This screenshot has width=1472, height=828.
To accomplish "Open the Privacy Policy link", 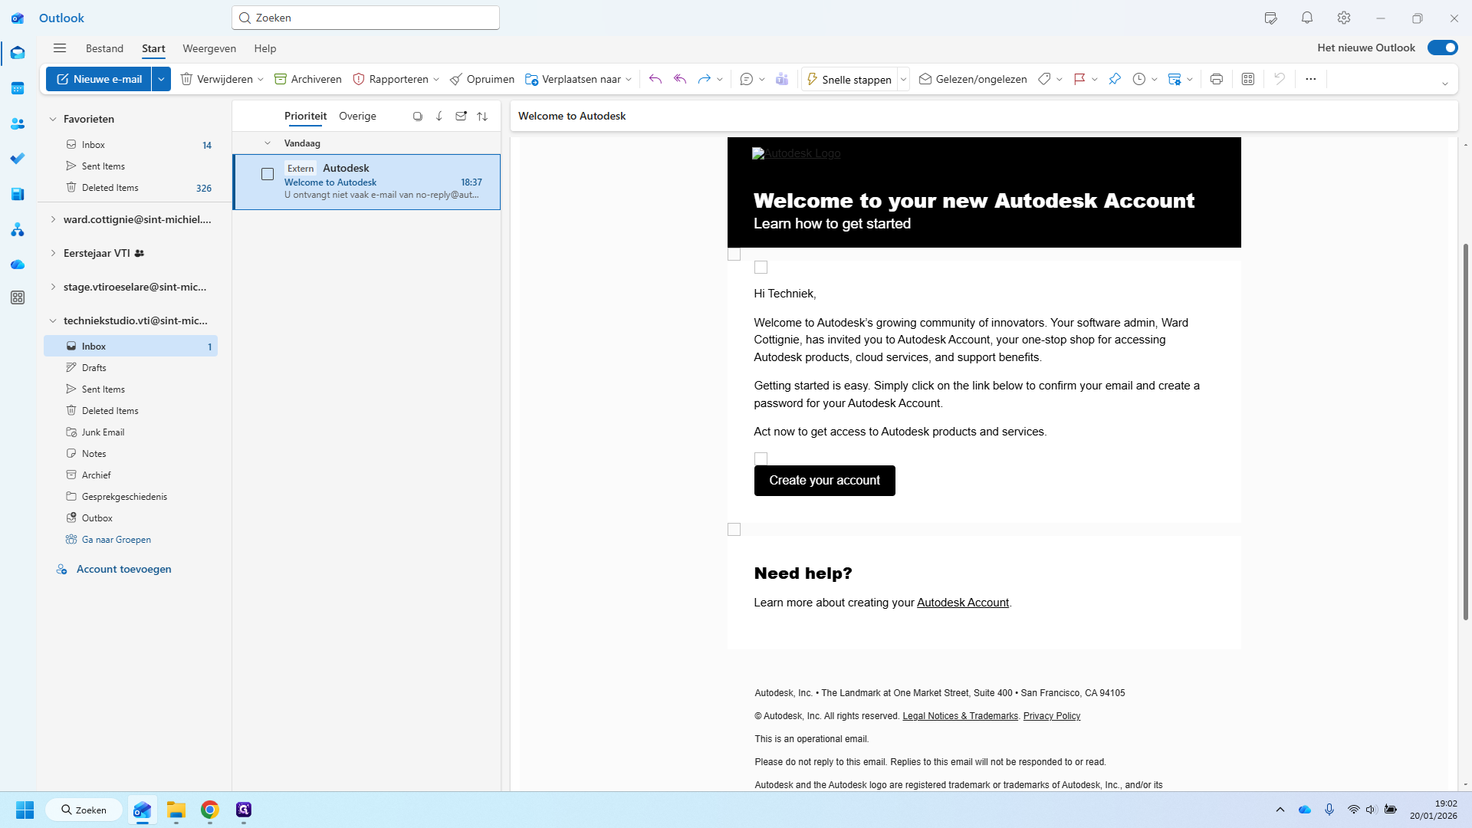I will 1051,716.
